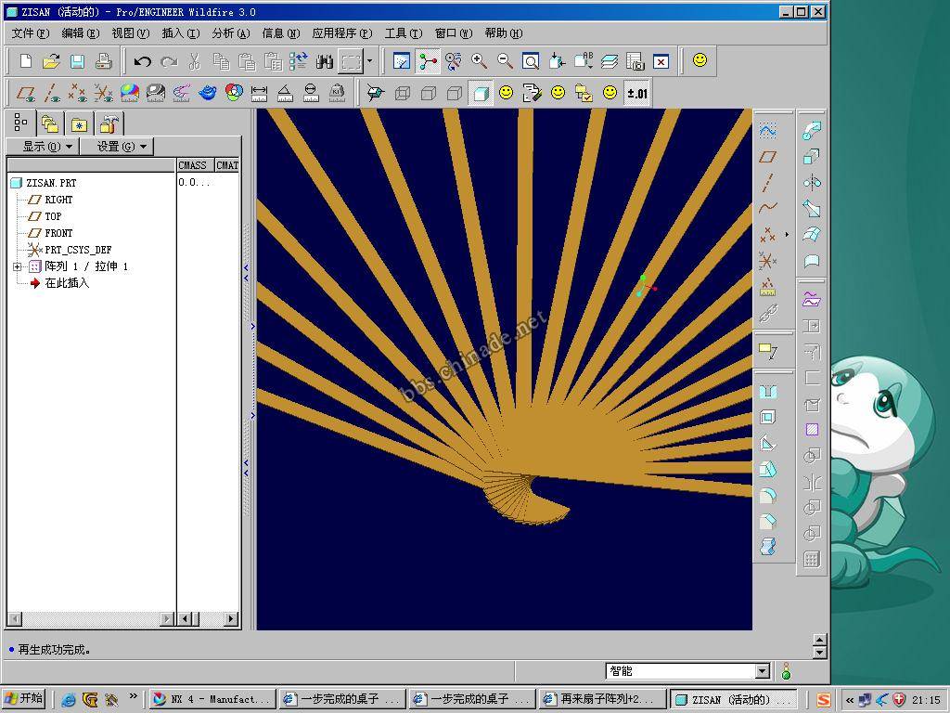Toggle datum planes display icon
This screenshot has width=950, height=713.
tap(26, 93)
